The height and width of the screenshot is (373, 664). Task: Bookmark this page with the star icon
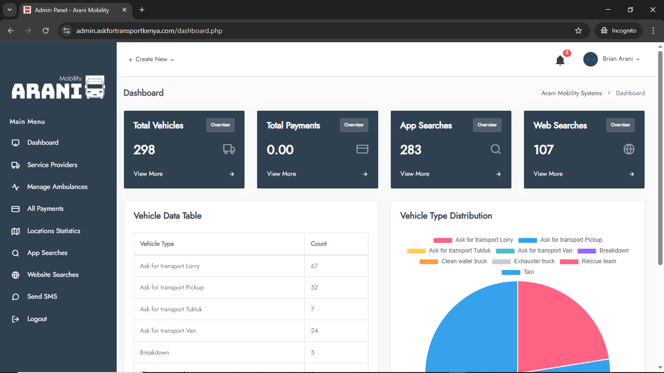578,31
